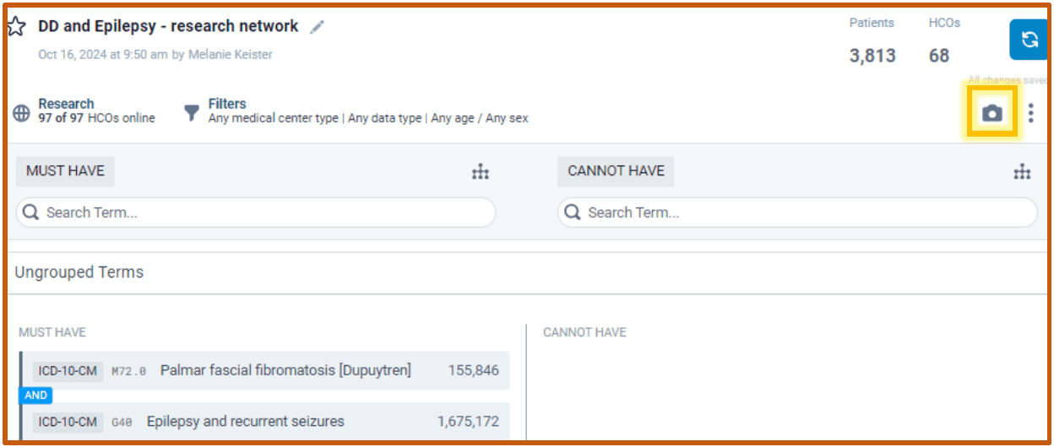The image size is (1054, 447).
Task: Click the G40 code
Action: click(122, 422)
